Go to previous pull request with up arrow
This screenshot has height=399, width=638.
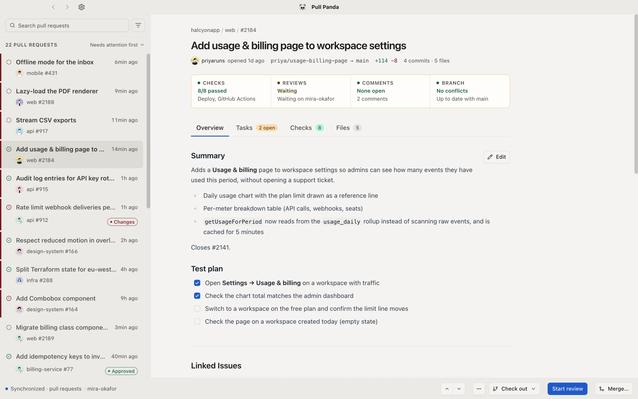click(447, 389)
